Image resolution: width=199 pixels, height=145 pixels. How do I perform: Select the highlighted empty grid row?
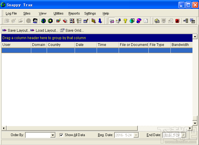(x=97, y=50)
